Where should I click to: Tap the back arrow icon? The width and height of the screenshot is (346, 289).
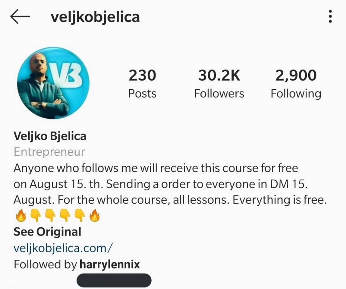[x=20, y=16]
